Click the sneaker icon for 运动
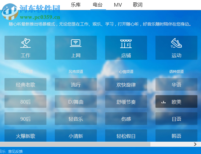This screenshot has width=201, height=154. coord(176,43)
